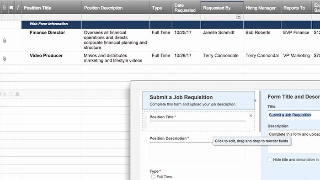Open the Requested By column filter dropdown
The height and width of the screenshot is (180, 320).
239,16
